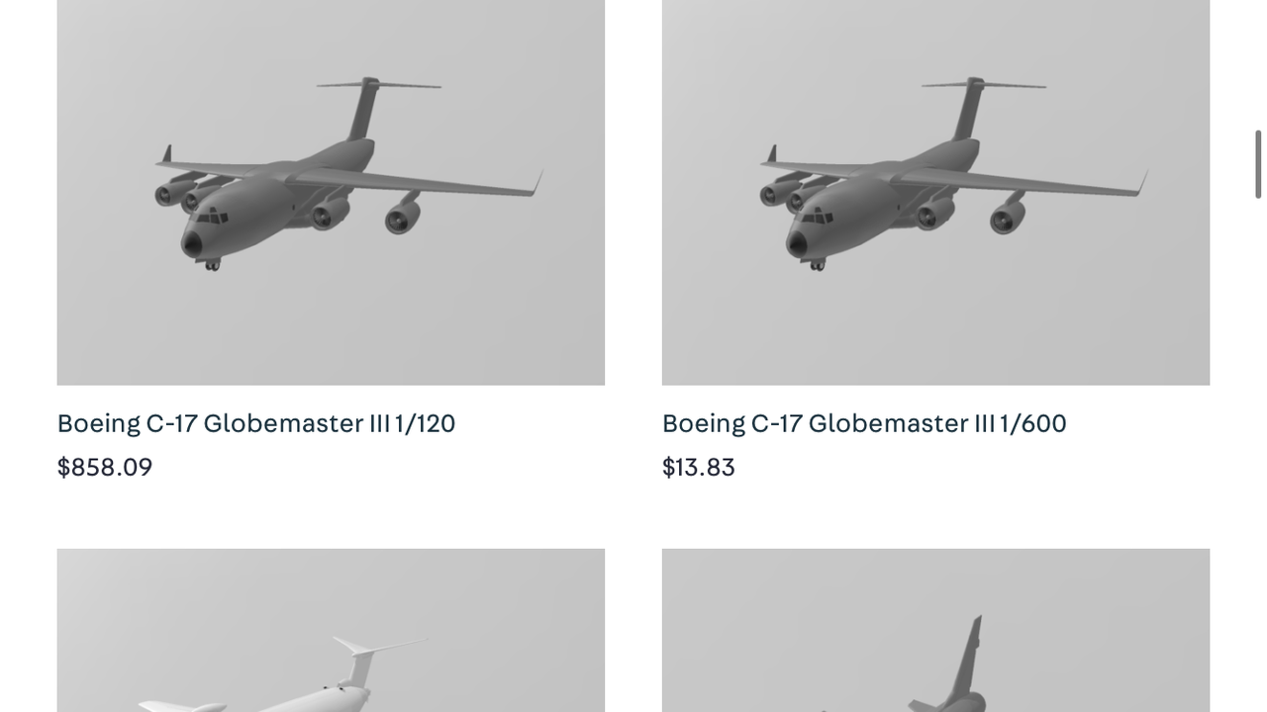Click the right wingtip winglet of 1/600 C-17
Image resolution: width=1267 pixels, height=712 pixels.
1143,181
